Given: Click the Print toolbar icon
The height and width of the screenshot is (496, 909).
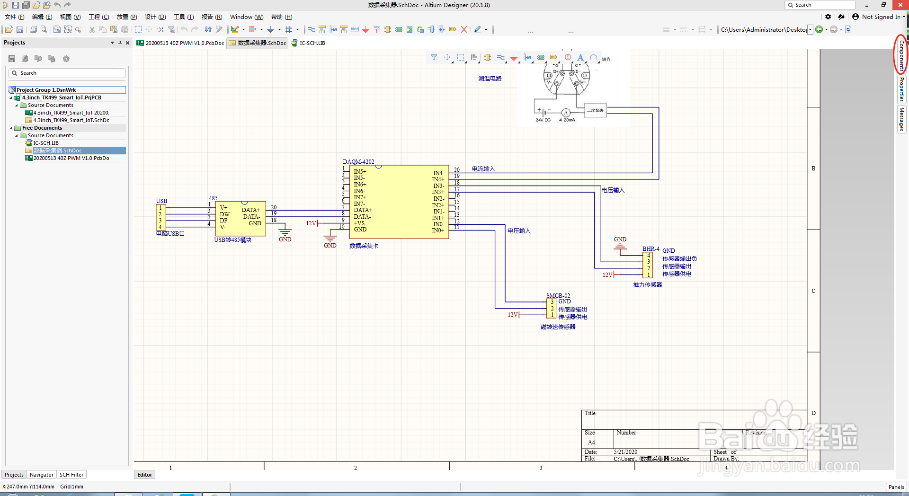Looking at the screenshot, I should point(33,29).
